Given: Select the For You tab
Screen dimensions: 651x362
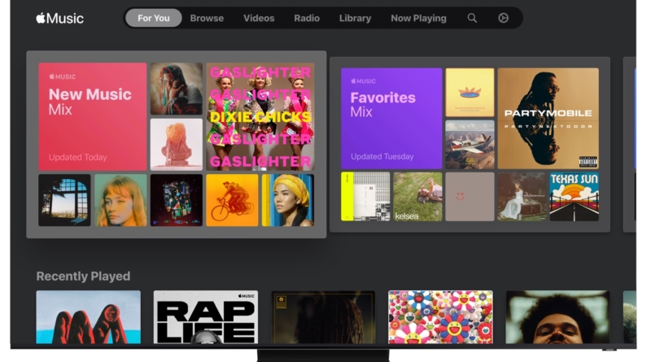Looking at the screenshot, I should (x=154, y=18).
